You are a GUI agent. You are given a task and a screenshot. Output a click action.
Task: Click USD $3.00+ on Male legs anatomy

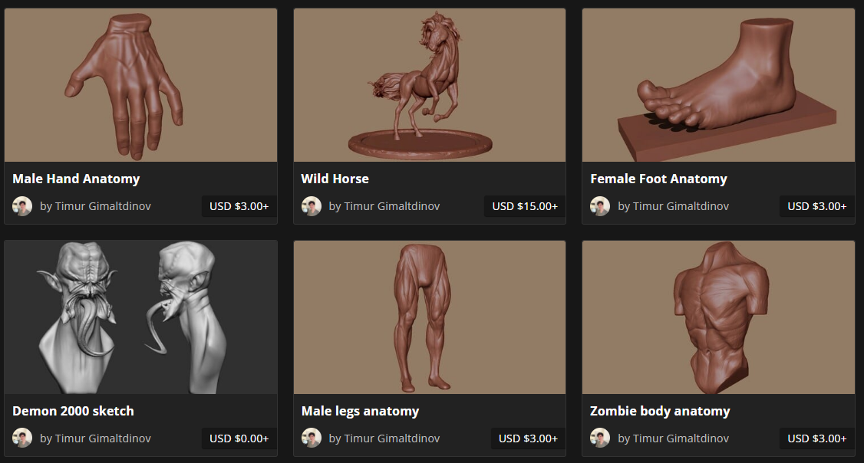528,438
